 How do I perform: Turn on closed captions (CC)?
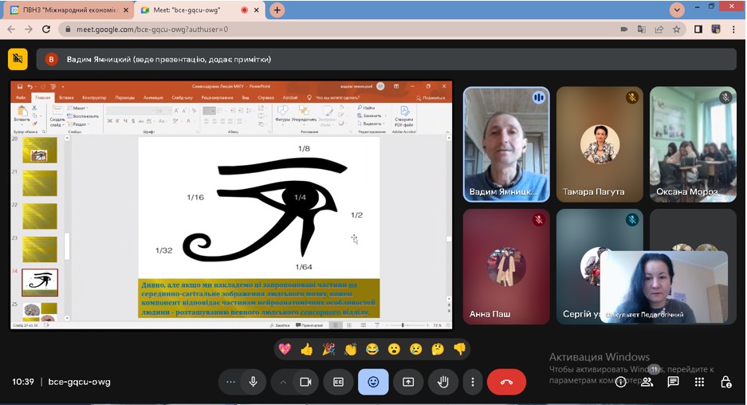(338, 382)
